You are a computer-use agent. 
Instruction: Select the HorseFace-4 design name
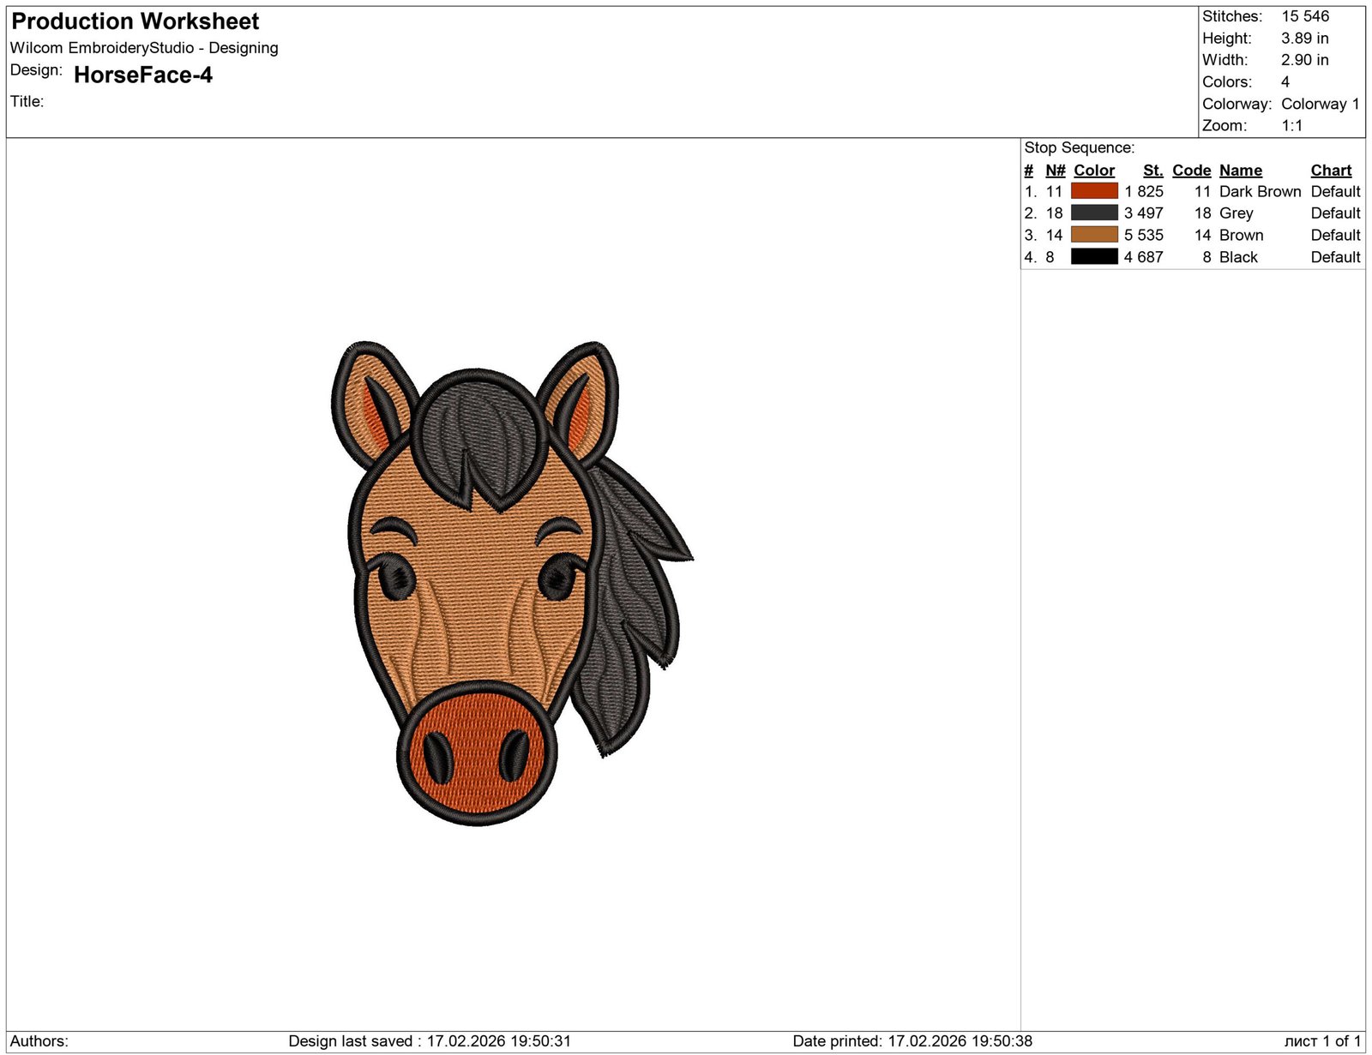click(x=144, y=75)
